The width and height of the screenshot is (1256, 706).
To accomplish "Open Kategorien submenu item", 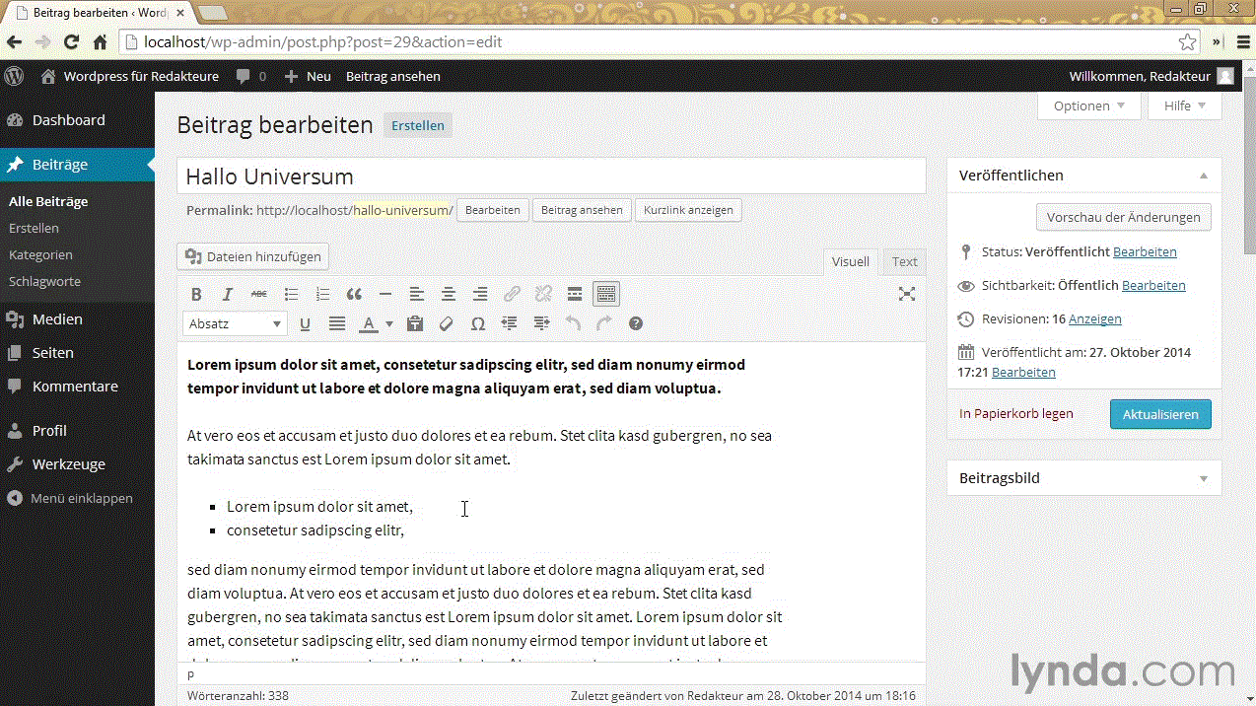I will pyautogui.click(x=40, y=254).
